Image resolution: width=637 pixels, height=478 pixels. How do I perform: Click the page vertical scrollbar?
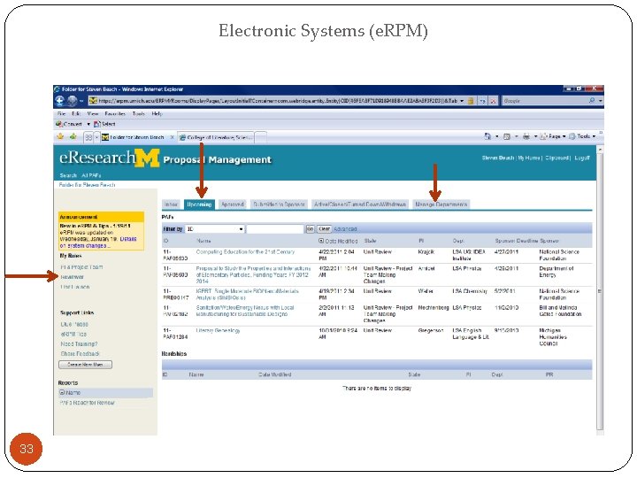(600, 291)
